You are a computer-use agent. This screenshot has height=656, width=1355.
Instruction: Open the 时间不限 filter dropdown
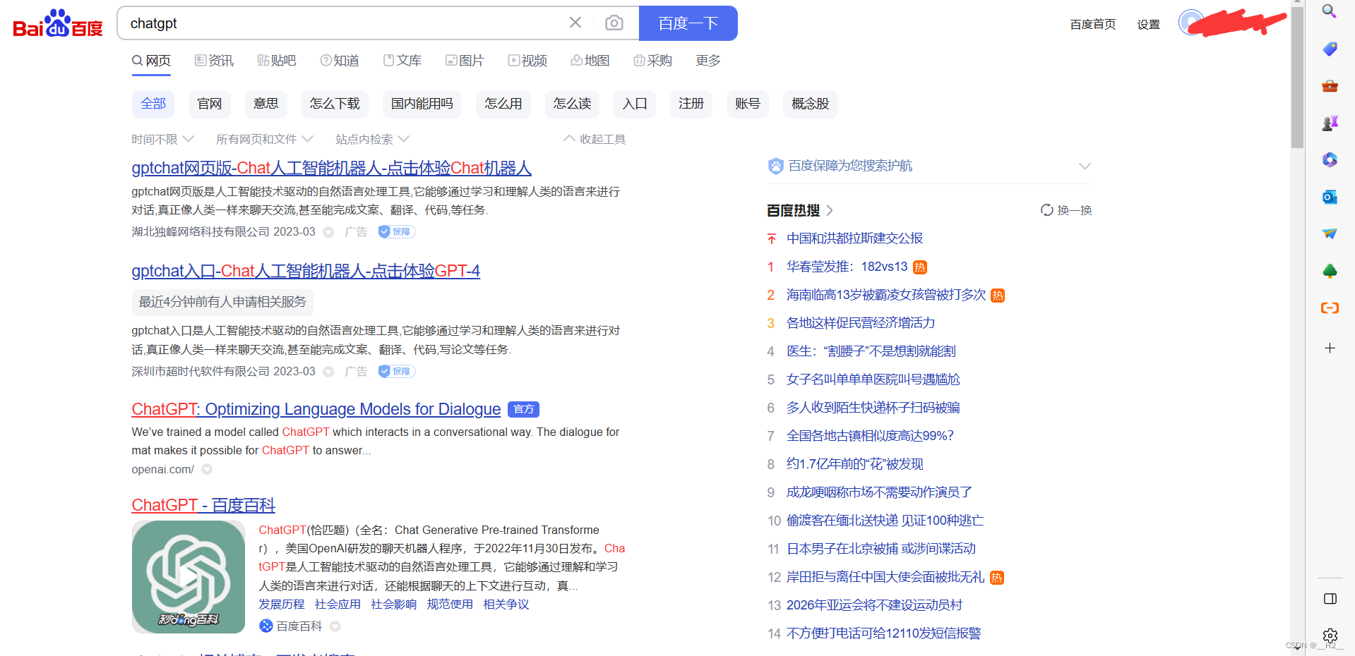coord(162,138)
